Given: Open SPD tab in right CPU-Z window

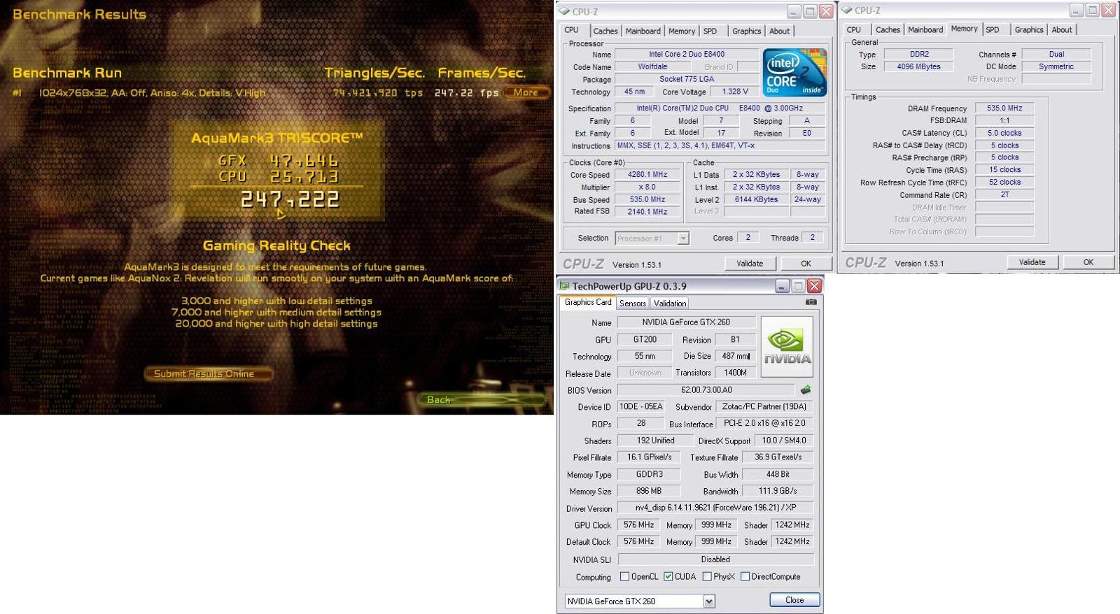Looking at the screenshot, I should 993,29.
